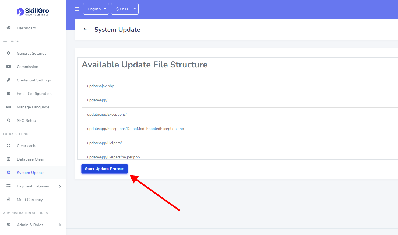
Task: Toggle the hamburger sidebar menu icon
Action: 77,9
